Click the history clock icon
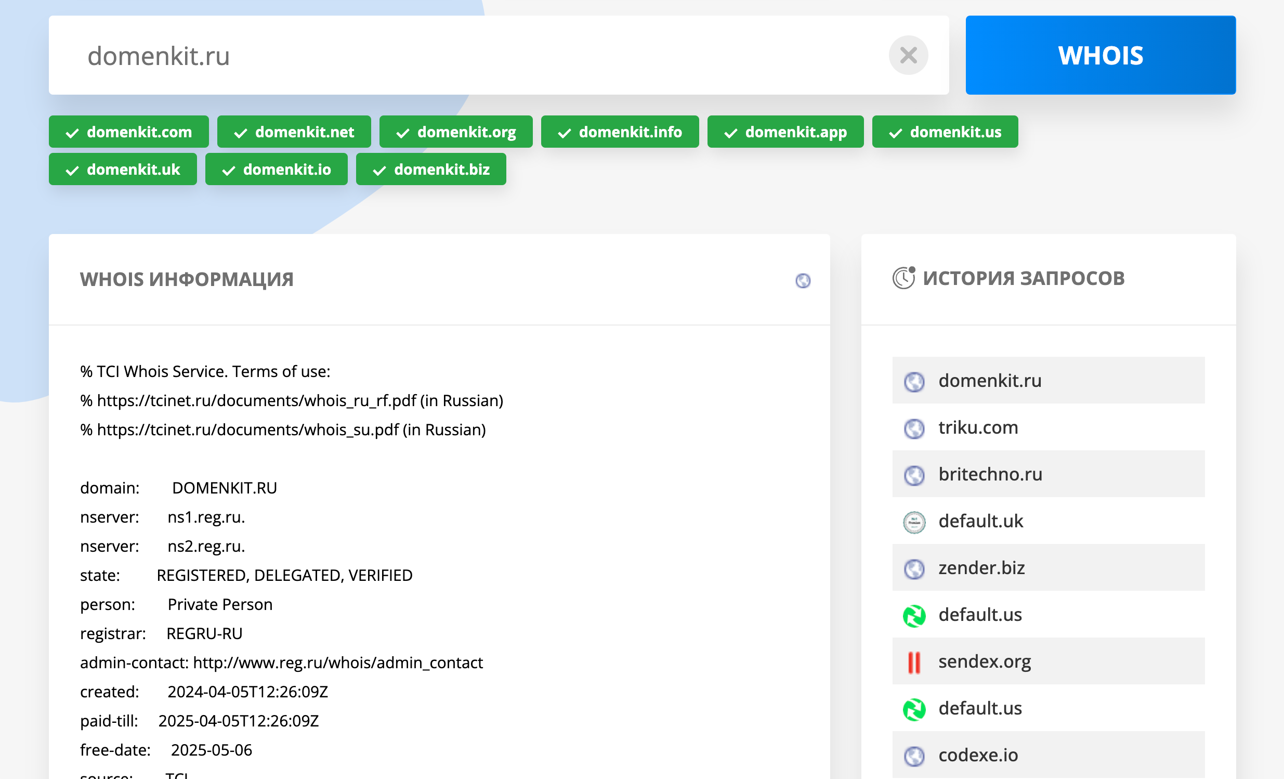1284x779 pixels. pos(903,278)
